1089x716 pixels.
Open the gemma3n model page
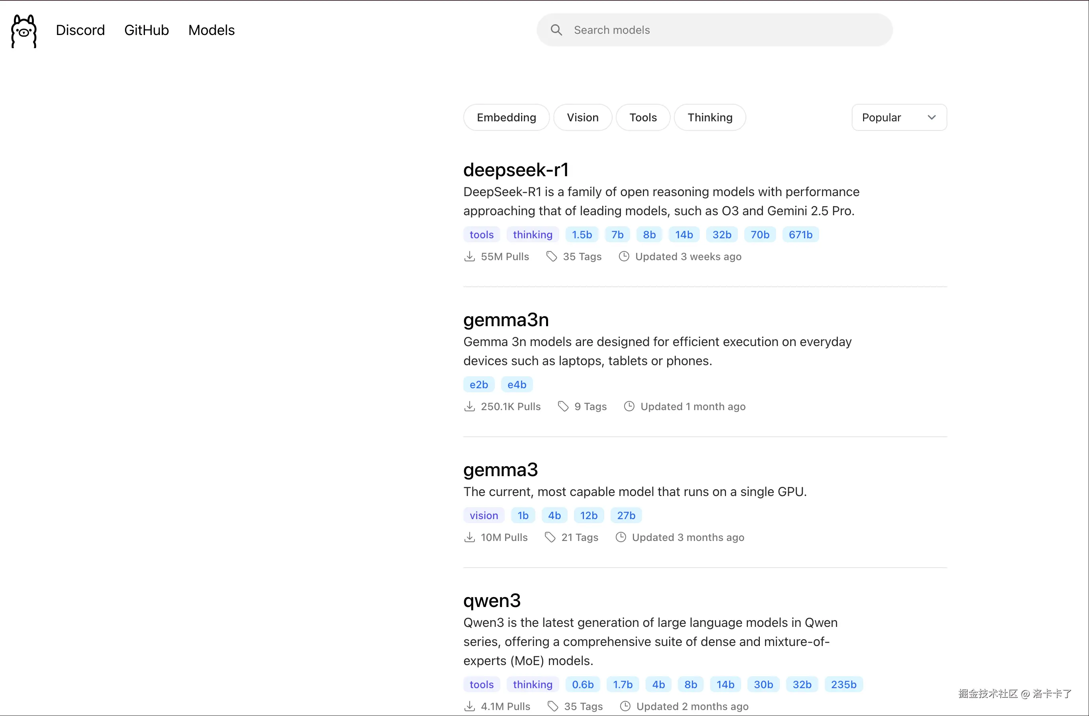505,320
